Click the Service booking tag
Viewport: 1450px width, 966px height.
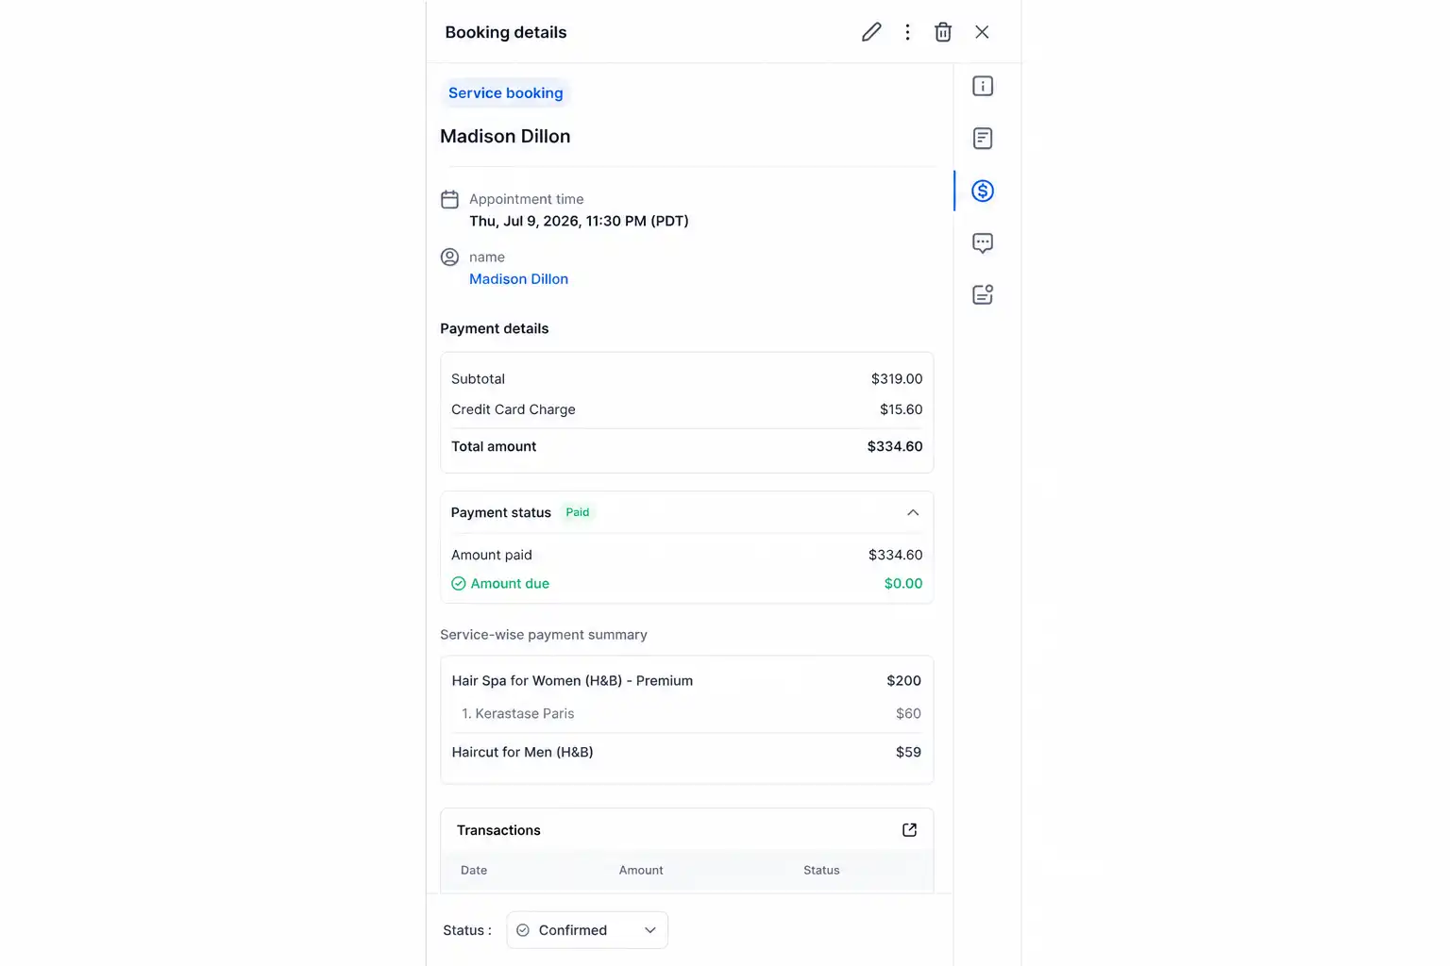click(506, 93)
